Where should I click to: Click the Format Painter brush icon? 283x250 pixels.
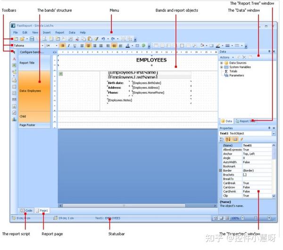pyautogui.click(x=96, y=39)
